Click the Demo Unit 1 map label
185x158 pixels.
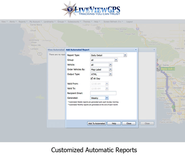168,69
